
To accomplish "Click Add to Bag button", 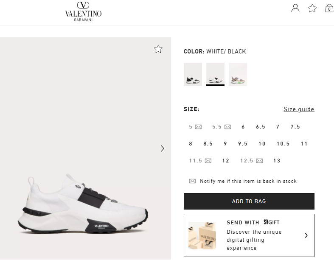I will coord(249,201).
